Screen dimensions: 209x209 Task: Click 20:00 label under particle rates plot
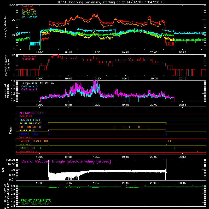[x=154, y=79]
